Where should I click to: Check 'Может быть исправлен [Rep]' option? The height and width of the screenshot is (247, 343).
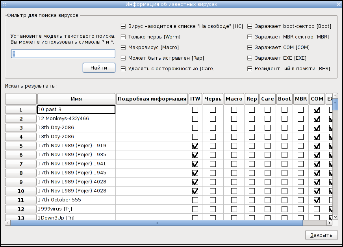(x=123, y=58)
